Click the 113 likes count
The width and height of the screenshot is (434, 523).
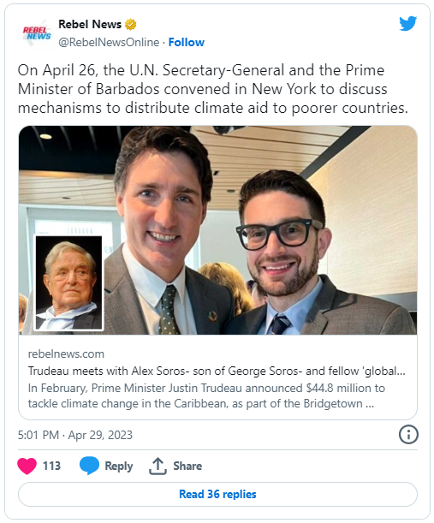tap(51, 466)
